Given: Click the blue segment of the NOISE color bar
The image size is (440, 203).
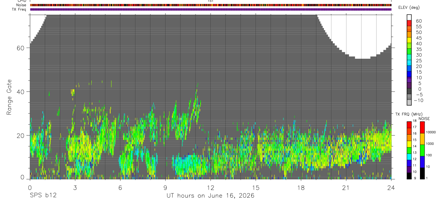Looking at the screenshot, I should click(422, 162).
